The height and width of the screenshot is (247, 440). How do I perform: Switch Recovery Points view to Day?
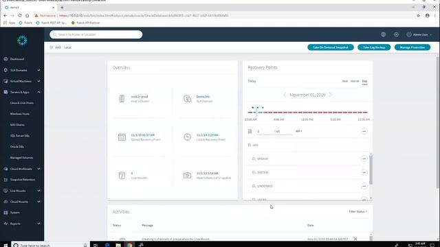pos(364,81)
